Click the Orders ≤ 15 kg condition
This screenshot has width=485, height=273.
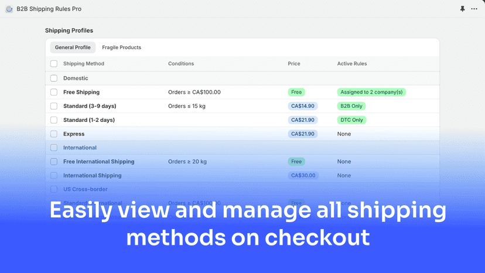pos(187,106)
